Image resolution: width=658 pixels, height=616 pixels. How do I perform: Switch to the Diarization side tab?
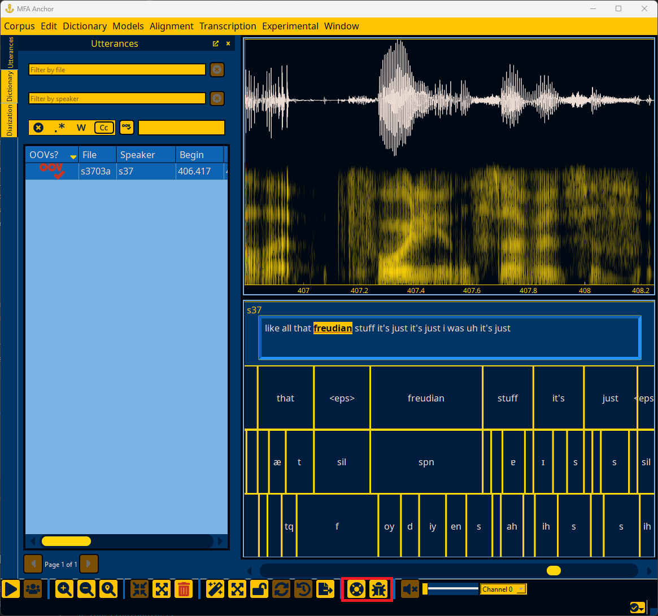click(x=10, y=120)
